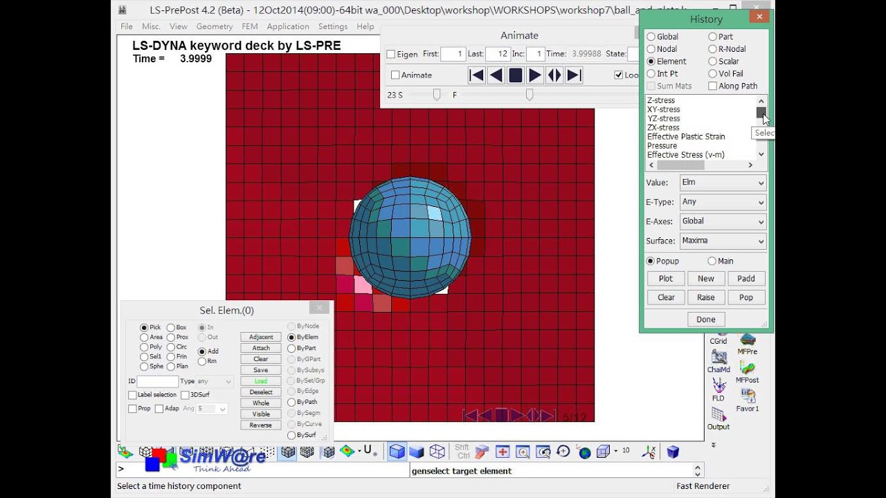Open the FEM menu

[x=250, y=26]
